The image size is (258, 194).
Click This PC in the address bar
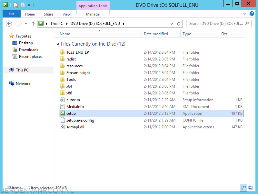tap(57, 24)
